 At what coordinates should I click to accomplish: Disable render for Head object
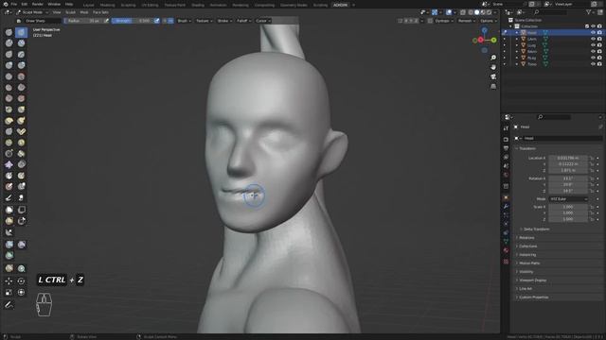pos(599,33)
